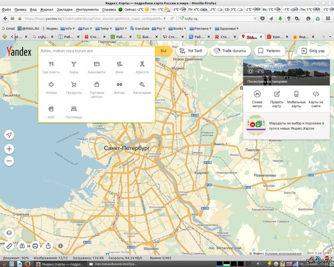Open 'Карты на сайте' code icon

pos(316,99)
